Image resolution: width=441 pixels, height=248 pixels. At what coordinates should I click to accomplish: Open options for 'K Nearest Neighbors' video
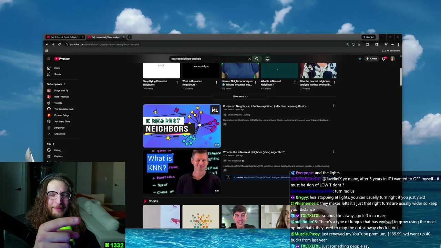tap(334, 106)
